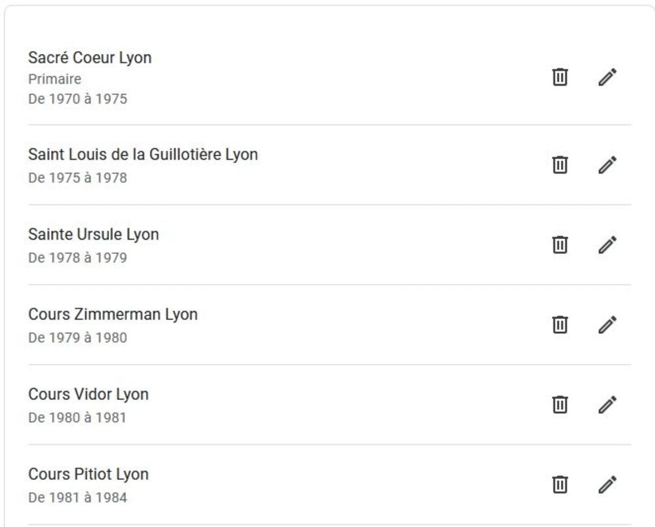The height and width of the screenshot is (527, 655).
Task: Click the Primaire label under Sacré Coeur
Action: coord(54,79)
